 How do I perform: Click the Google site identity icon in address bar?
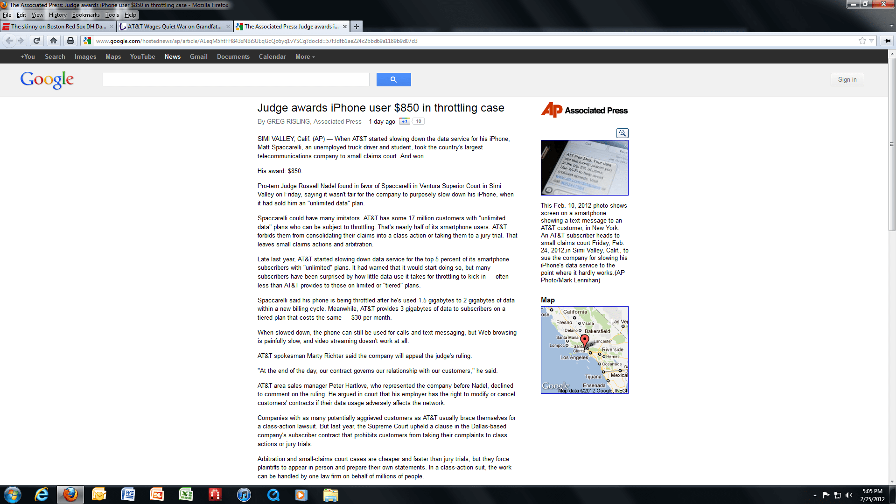pos(87,41)
